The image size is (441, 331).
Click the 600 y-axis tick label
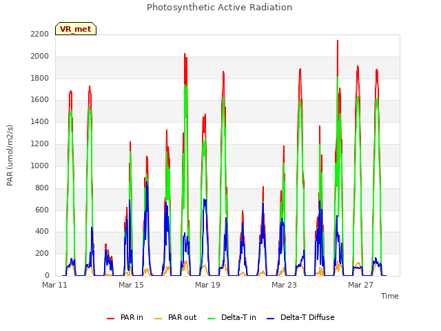[x=42, y=210]
